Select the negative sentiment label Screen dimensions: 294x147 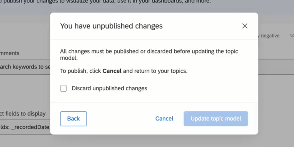pos(270,36)
